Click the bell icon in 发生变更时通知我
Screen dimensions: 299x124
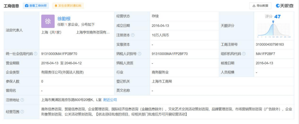[56, 6]
